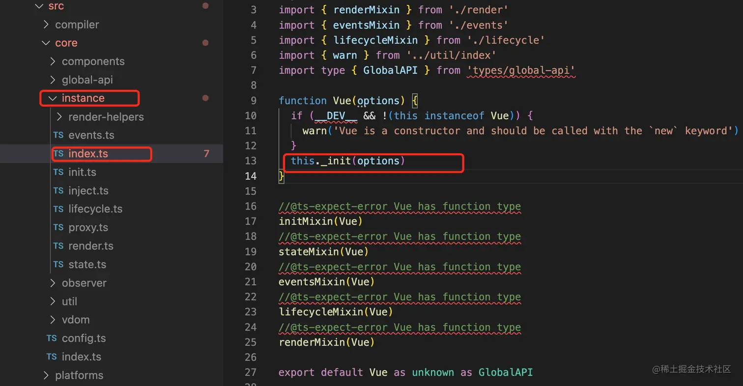Click the error count 7 beside index.ts
Image resolution: width=743 pixels, height=386 pixels.
tap(206, 154)
